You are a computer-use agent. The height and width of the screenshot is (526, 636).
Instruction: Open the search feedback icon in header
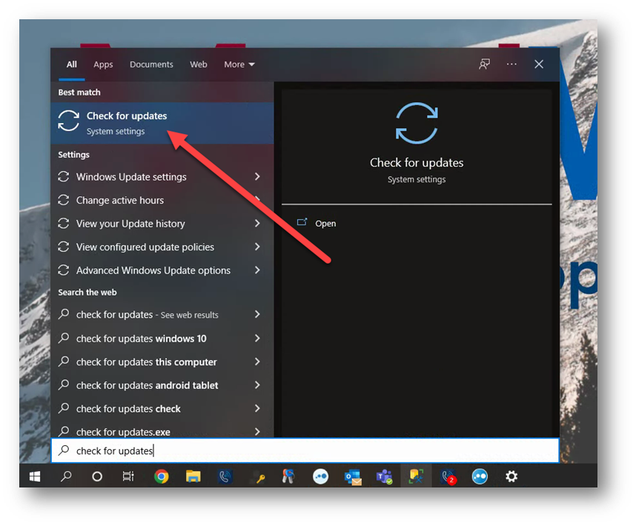[484, 64]
